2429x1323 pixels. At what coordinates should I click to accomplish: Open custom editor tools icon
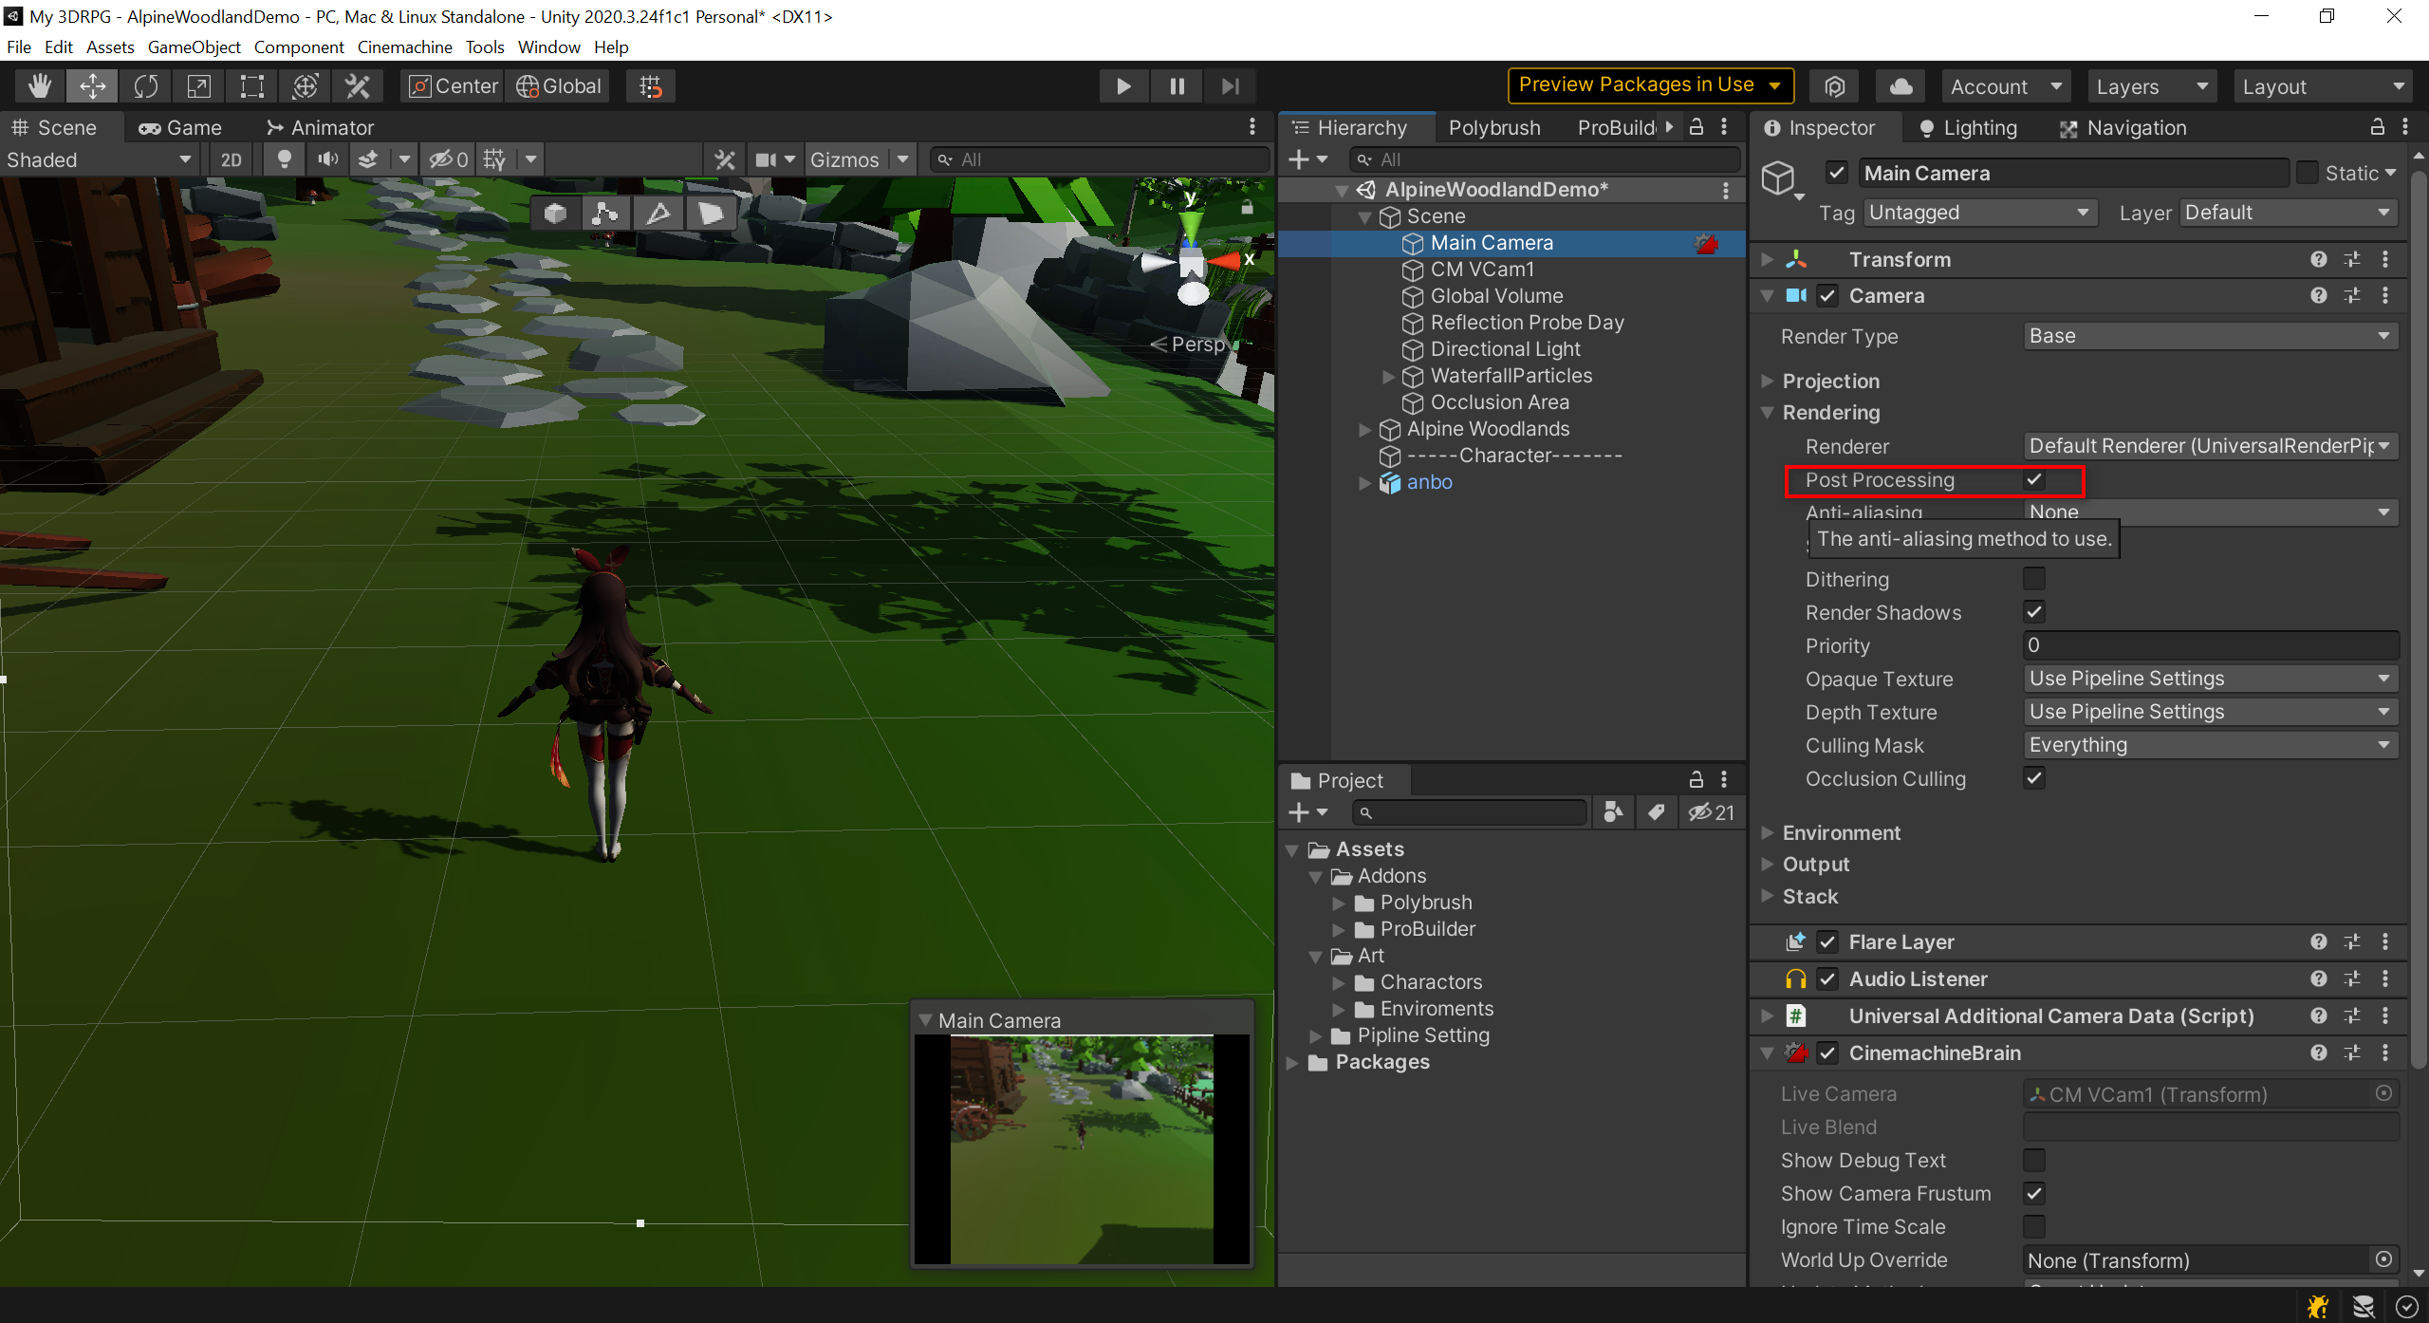358,86
